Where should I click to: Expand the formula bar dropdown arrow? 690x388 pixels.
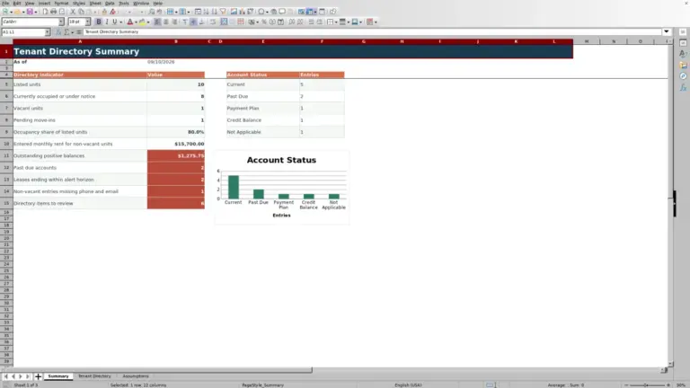point(667,31)
